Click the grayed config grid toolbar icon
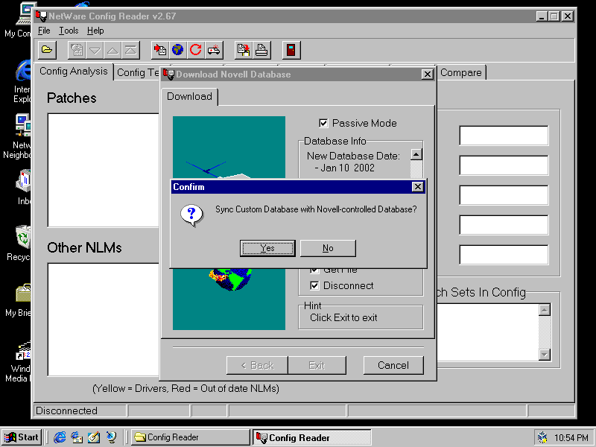The height and width of the screenshot is (447, 596). [x=77, y=50]
